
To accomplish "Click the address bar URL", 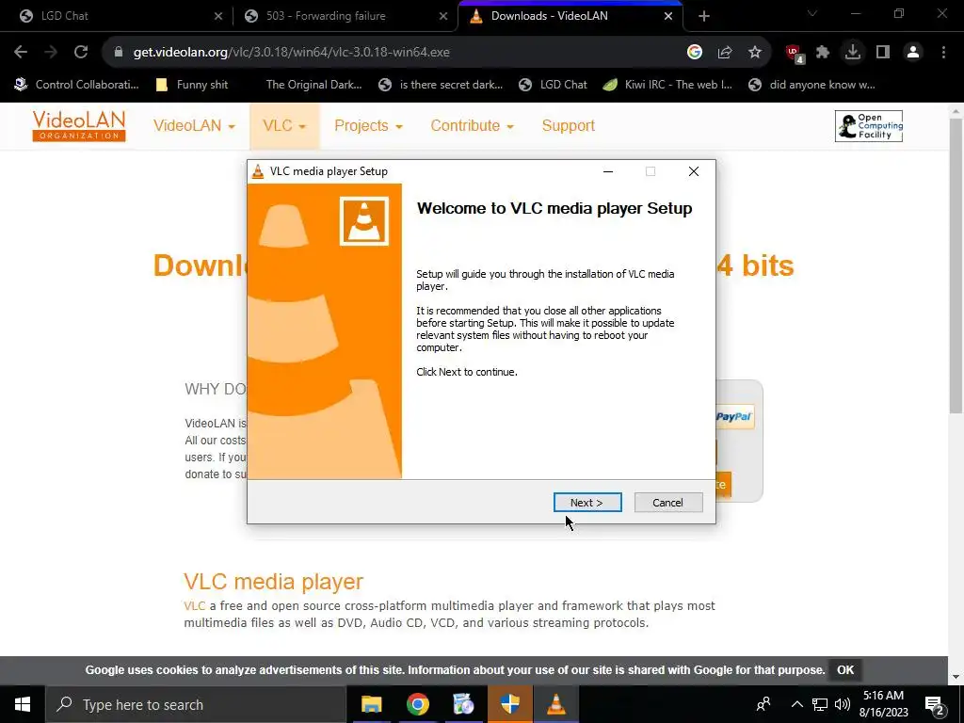I will click(x=292, y=53).
